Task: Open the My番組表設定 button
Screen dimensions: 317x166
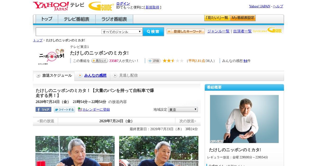Action: [243, 18]
